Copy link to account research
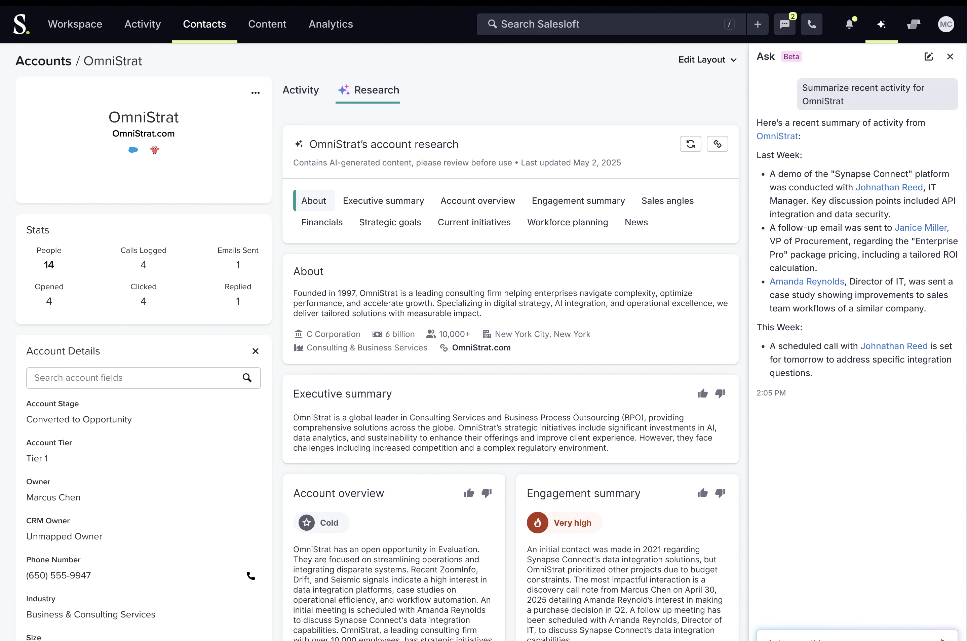This screenshot has width=967, height=641. pyautogui.click(x=717, y=144)
